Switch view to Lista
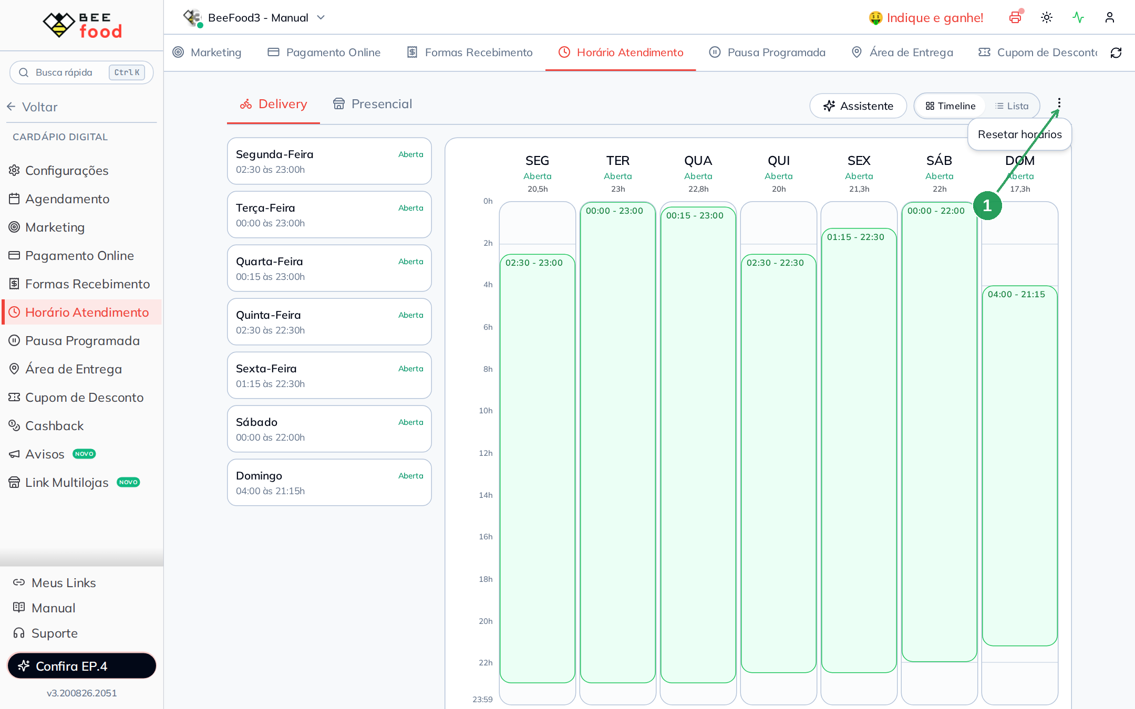Image resolution: width=1135 pixels, height=709 pixels. tap(1012, 106)
